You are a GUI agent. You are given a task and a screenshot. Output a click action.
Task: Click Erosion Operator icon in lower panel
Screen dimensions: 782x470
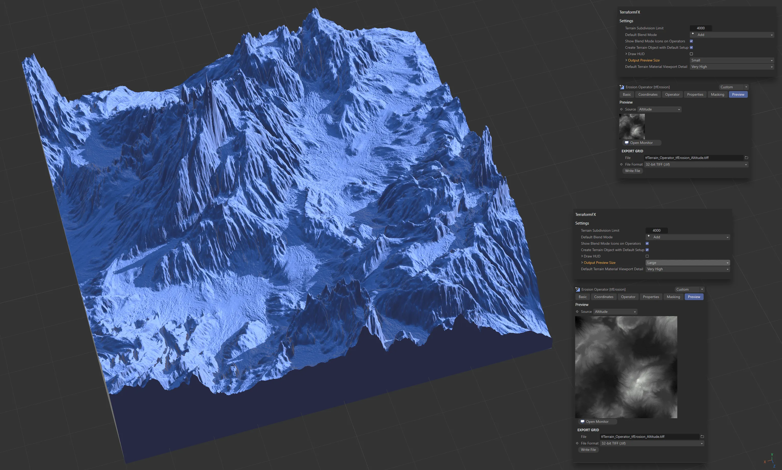(577, 289)
